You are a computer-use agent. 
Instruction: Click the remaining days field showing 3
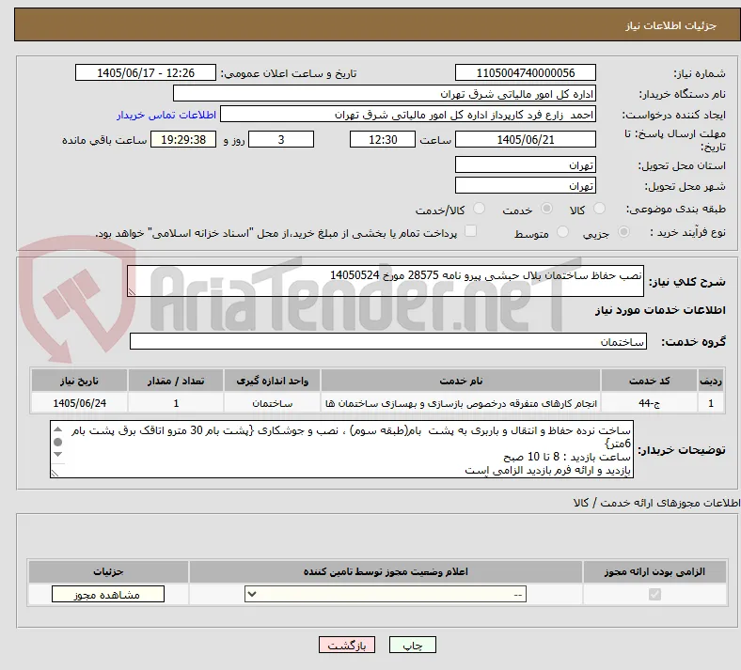tap(281, 139)
